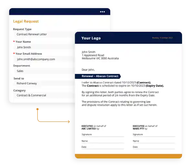Click the Request Type label
The height and width of the screenshot is (167, 194).
(x=22, y=29)
